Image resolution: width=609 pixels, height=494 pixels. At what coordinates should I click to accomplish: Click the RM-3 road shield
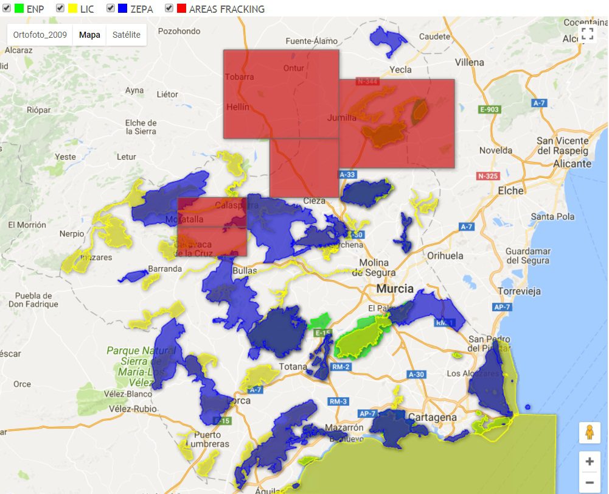pyautogui.click(x=338, y=401)
